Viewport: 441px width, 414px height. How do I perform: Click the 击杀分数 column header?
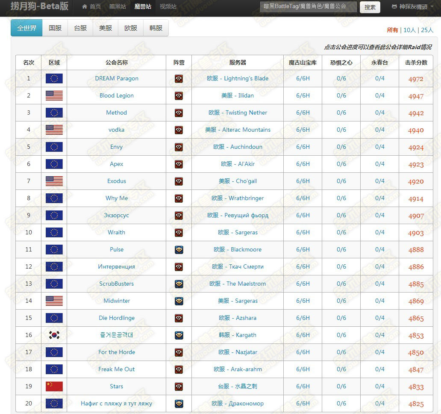tap(416, 62)
